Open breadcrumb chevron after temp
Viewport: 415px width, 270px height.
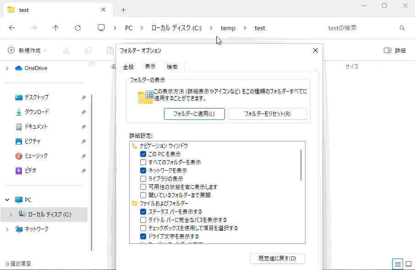[245, 28]
